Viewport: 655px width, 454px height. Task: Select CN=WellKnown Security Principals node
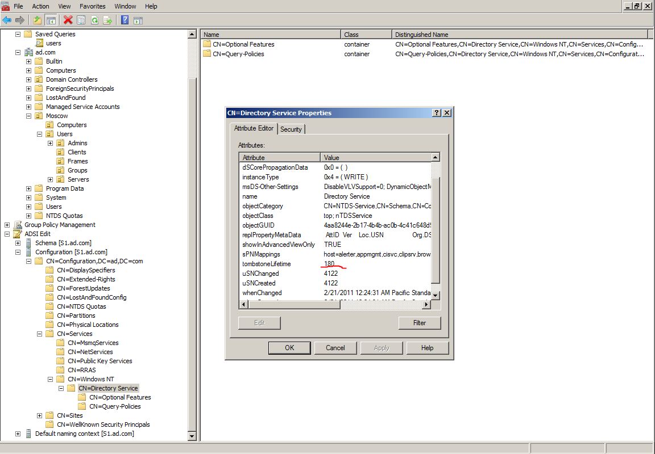(103, 424)
